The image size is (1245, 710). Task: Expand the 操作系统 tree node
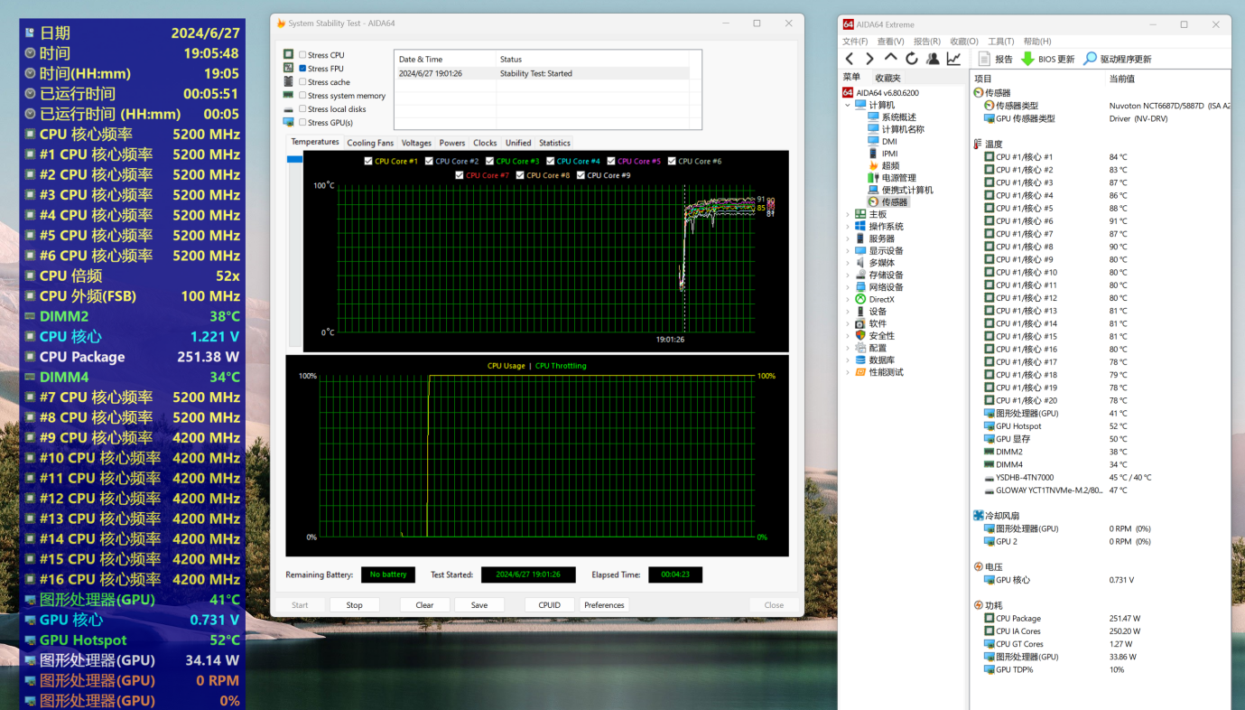pyautogui.click(x=848, y=227)
